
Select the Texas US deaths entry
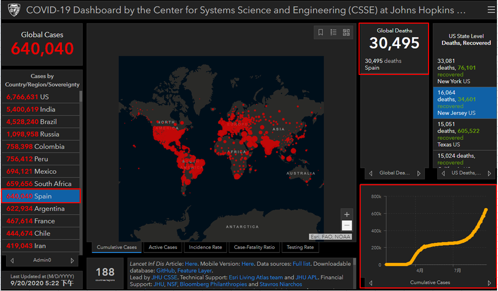[465, 134]
